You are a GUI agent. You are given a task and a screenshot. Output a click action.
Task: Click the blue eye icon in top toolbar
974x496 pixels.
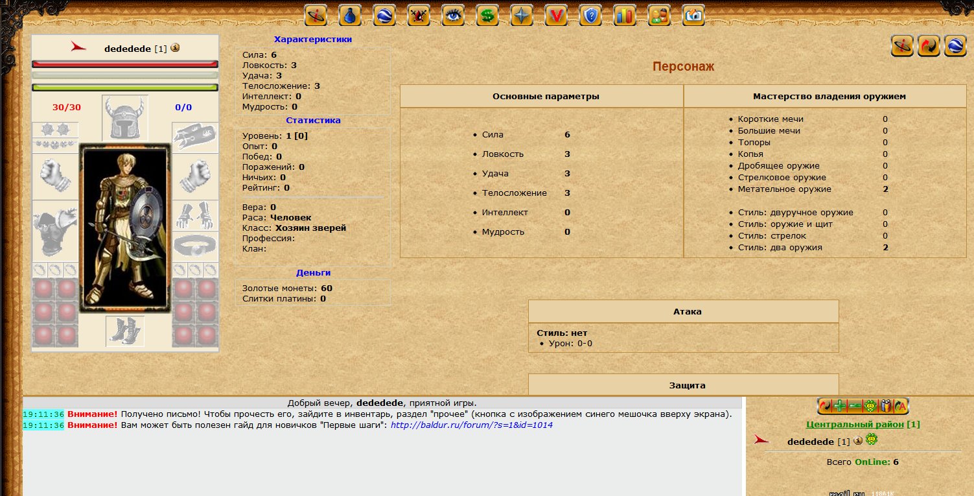coord(453,16)
